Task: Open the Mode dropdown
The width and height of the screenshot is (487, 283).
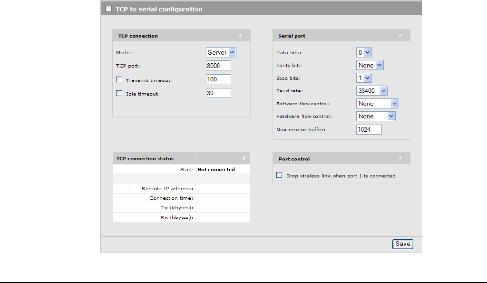Action: coord(221,52)
